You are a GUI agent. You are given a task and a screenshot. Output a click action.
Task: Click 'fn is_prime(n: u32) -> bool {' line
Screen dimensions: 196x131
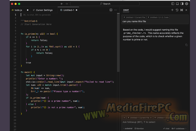[39, 34]
